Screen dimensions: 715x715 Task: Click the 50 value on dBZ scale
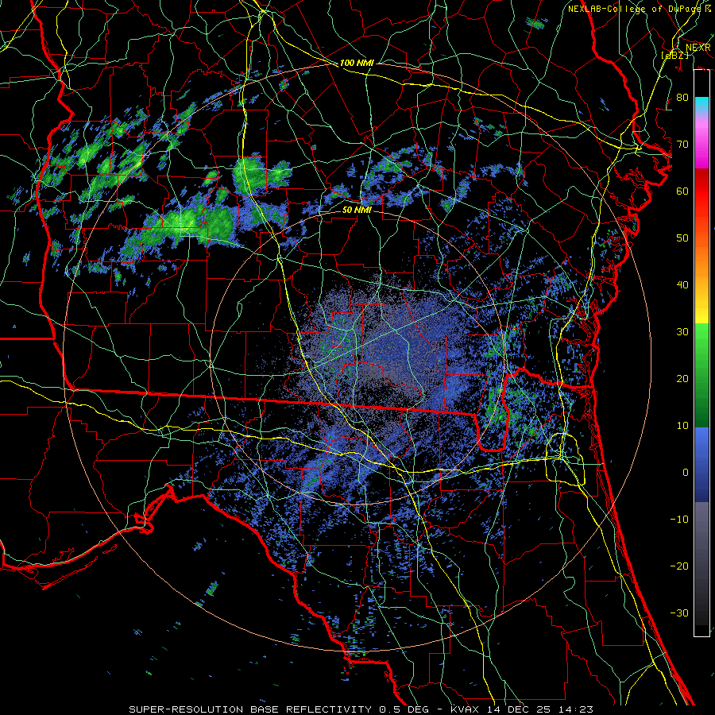pyautogui.click(x=682, y=238)
